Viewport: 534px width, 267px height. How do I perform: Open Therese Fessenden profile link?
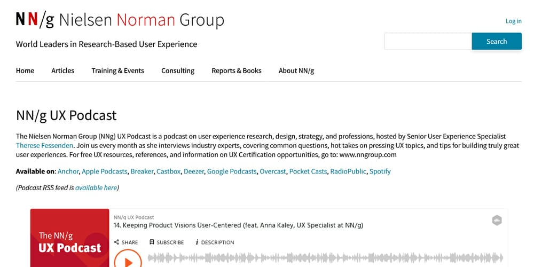(44, 145)
